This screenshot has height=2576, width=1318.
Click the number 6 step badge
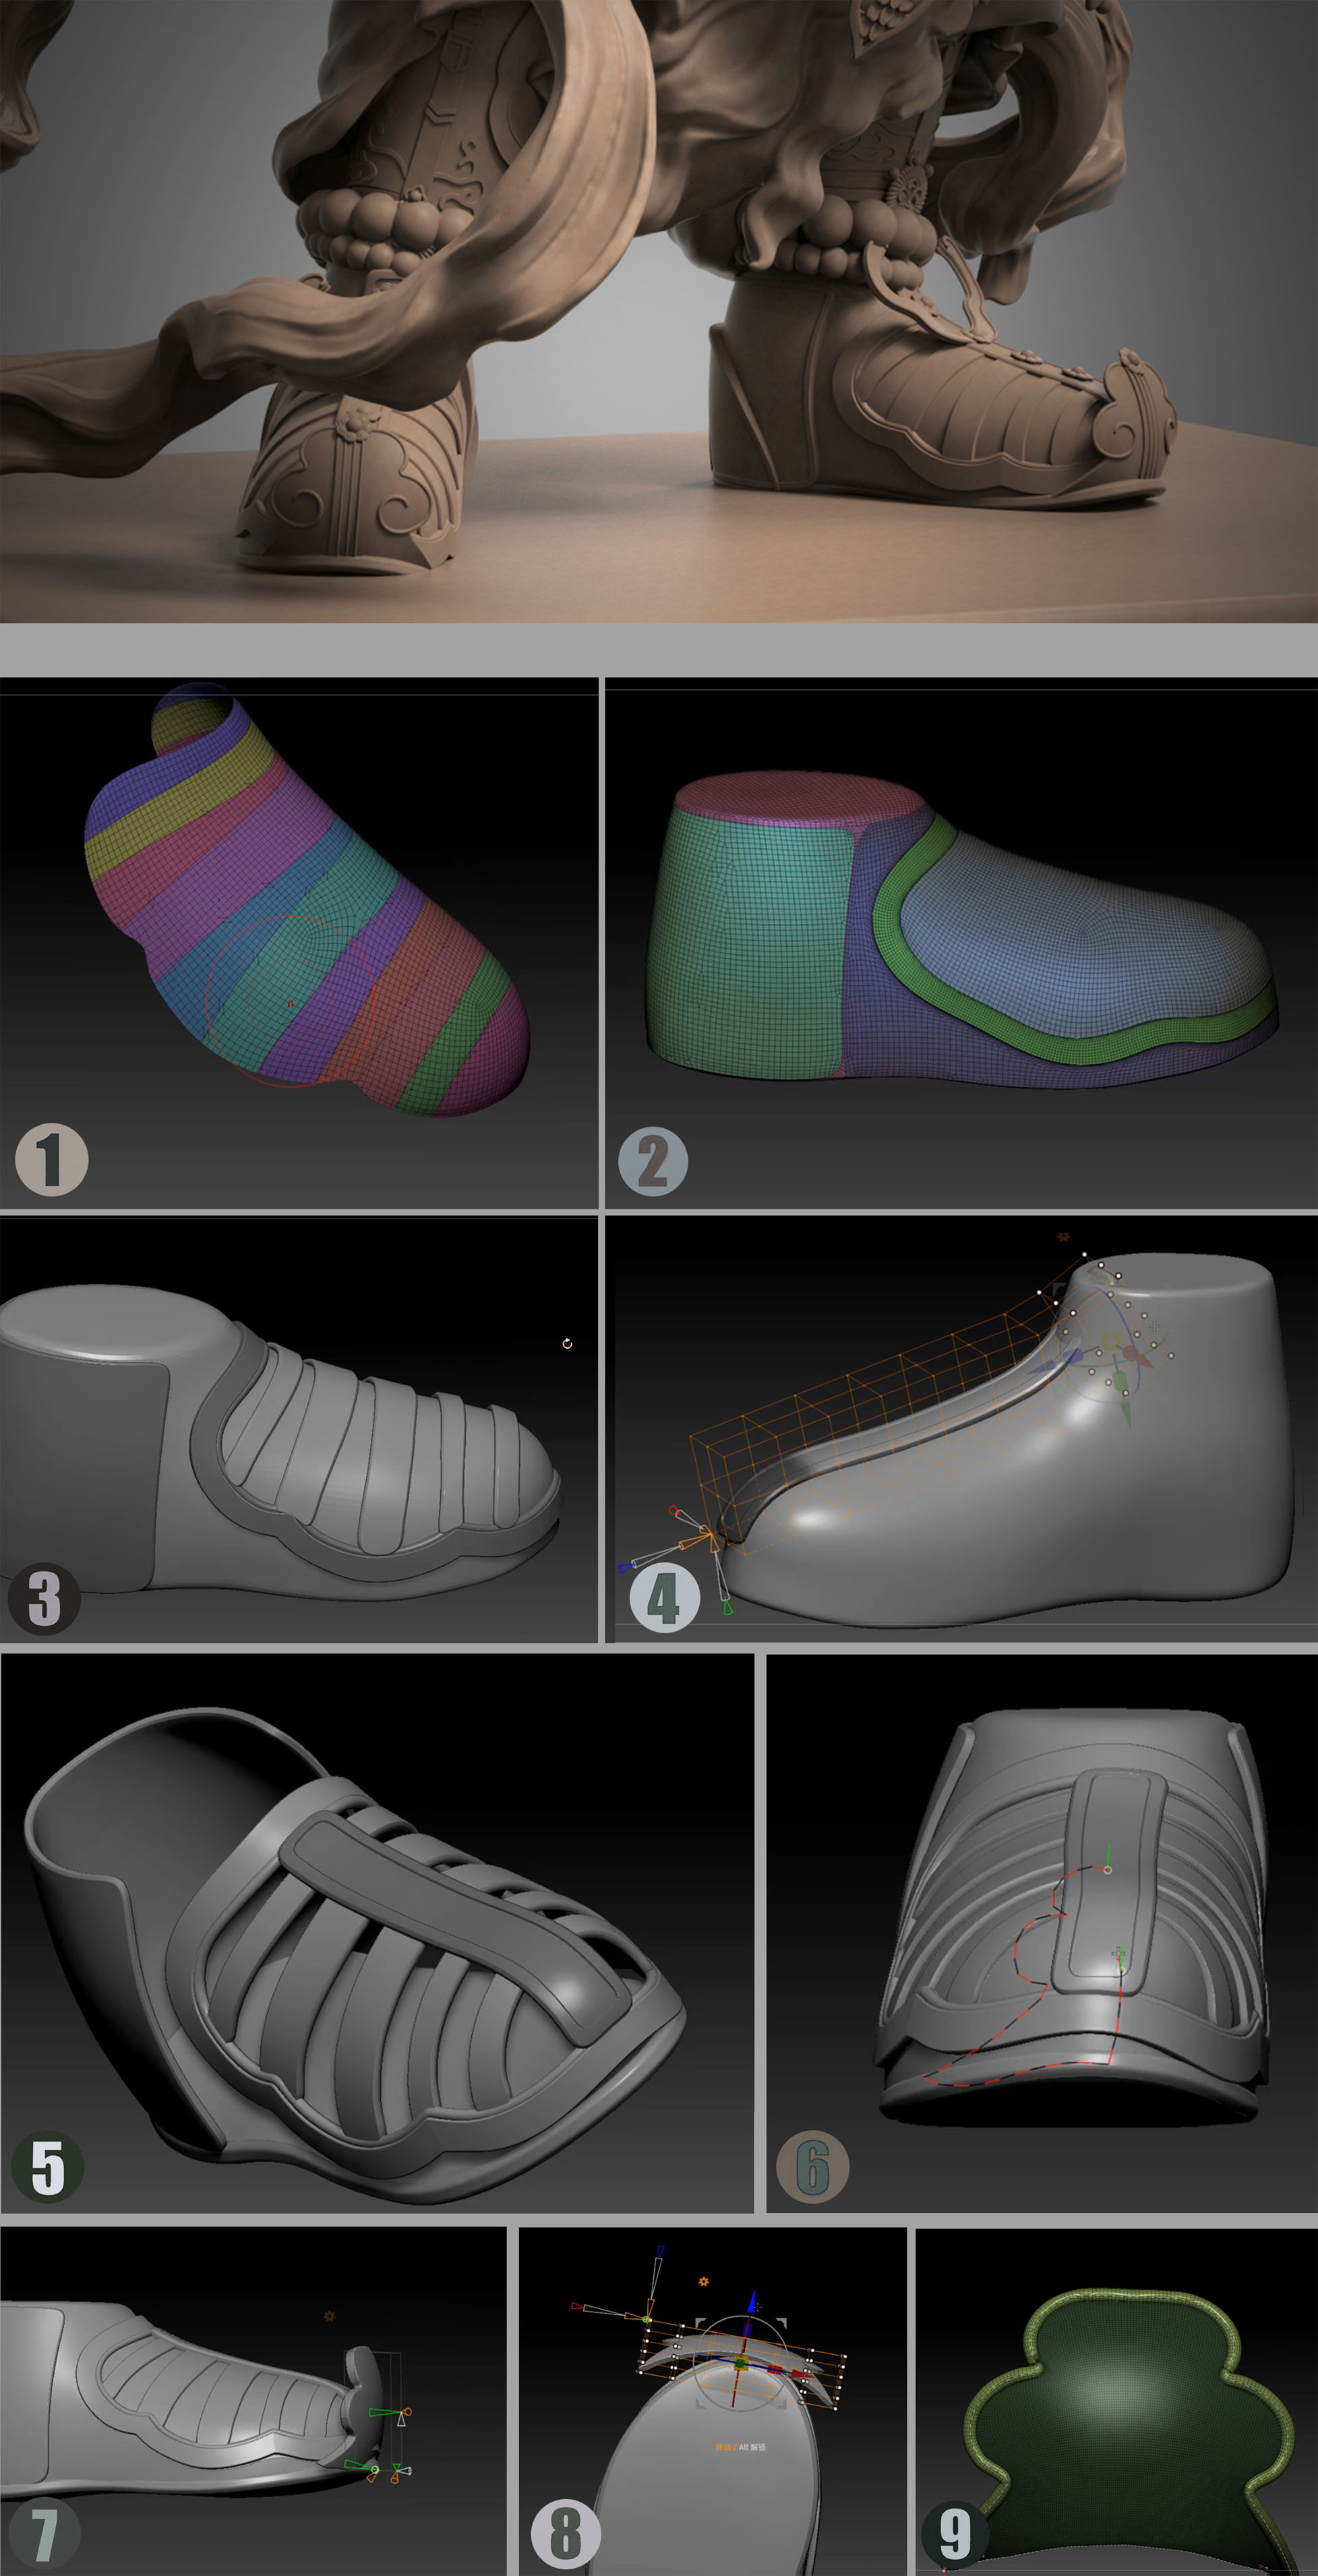[813, 2167]
